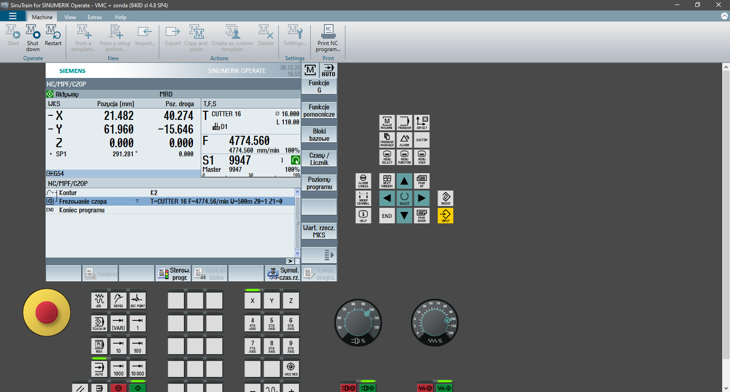Click the Wart. rzecz. MKS softkey
This screenshot has height=392, width=730.
coord(319,231)
